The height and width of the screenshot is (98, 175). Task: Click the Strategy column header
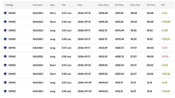click(9, 5)
